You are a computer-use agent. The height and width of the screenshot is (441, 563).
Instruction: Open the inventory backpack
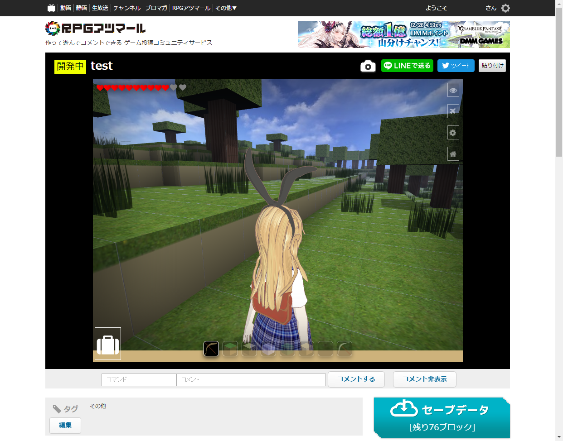pyautogui.click(x=107, y=344)
